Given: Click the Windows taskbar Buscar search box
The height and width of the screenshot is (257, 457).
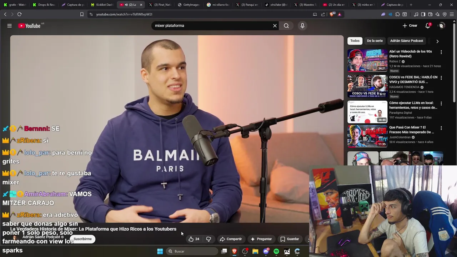Looking at the screenshot, I should tap(192, 251).
